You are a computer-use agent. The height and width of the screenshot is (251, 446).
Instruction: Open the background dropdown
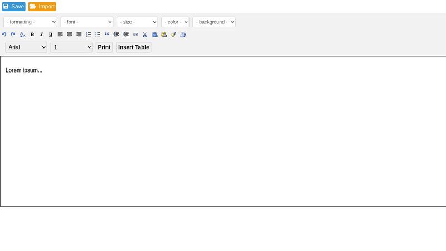(214, 22)
